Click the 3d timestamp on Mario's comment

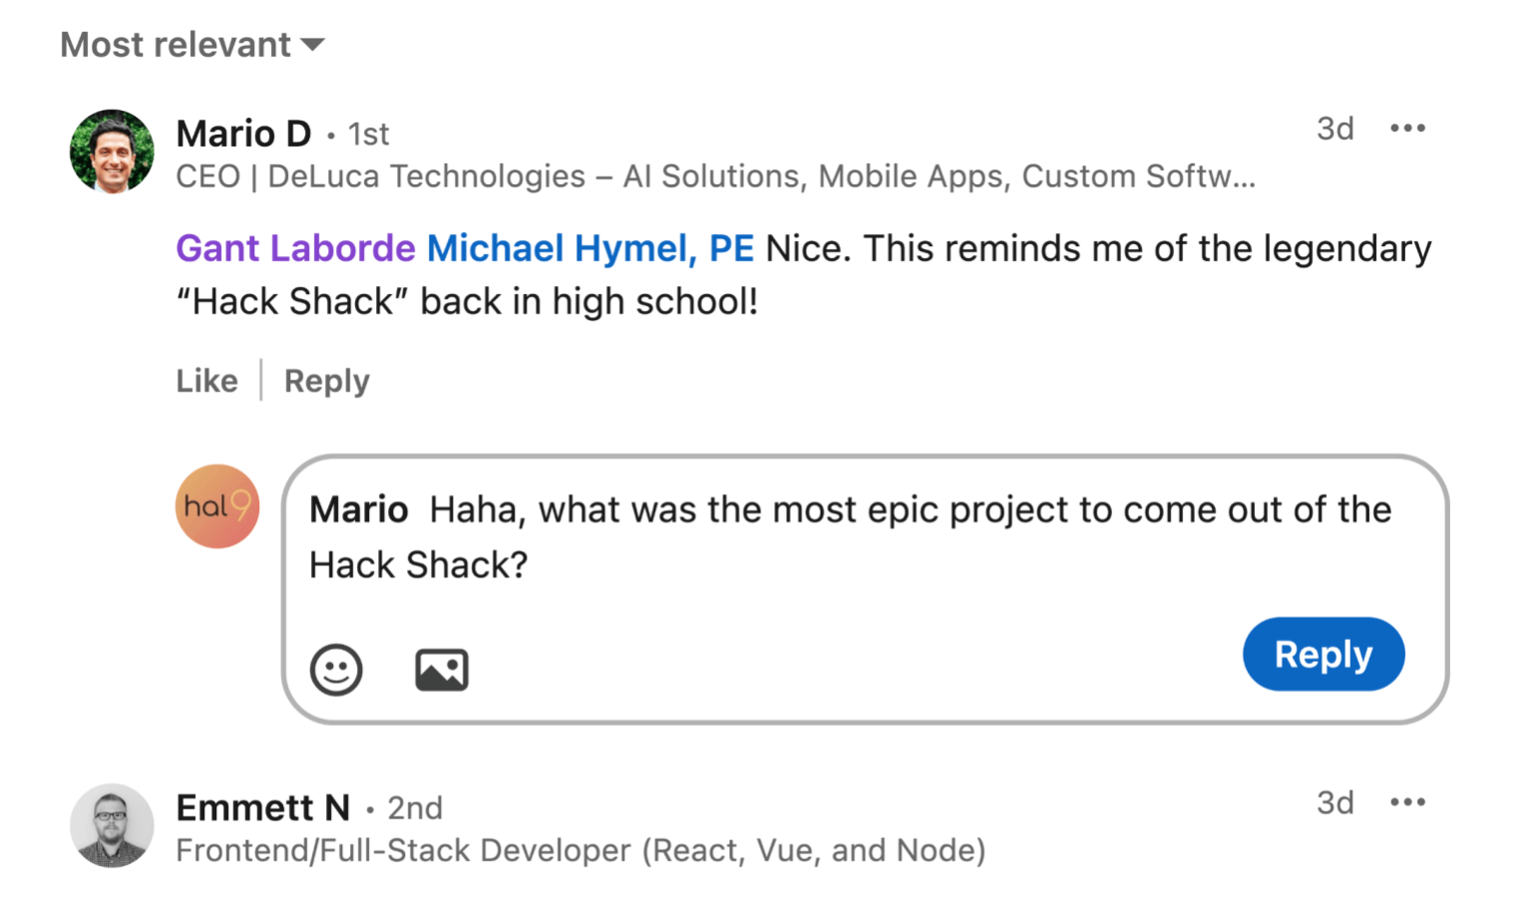(x=1335, y=129)
